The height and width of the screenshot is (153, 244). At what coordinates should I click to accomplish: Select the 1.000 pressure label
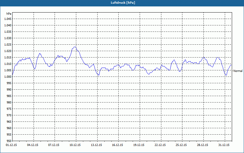pos(8,77)
